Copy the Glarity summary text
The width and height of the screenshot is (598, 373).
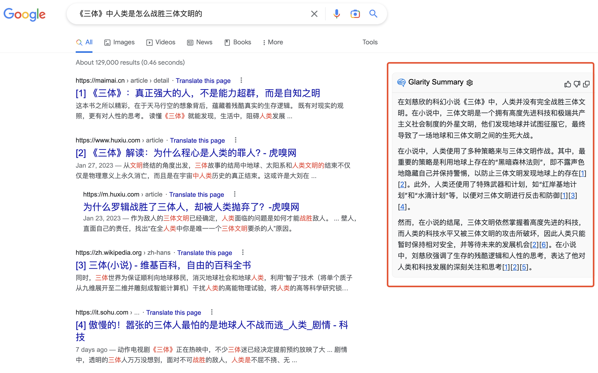(587, 84)
